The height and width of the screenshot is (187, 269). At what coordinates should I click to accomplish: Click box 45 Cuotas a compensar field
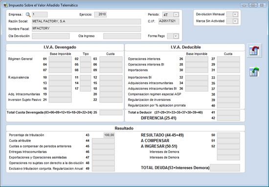click(103, 146)
